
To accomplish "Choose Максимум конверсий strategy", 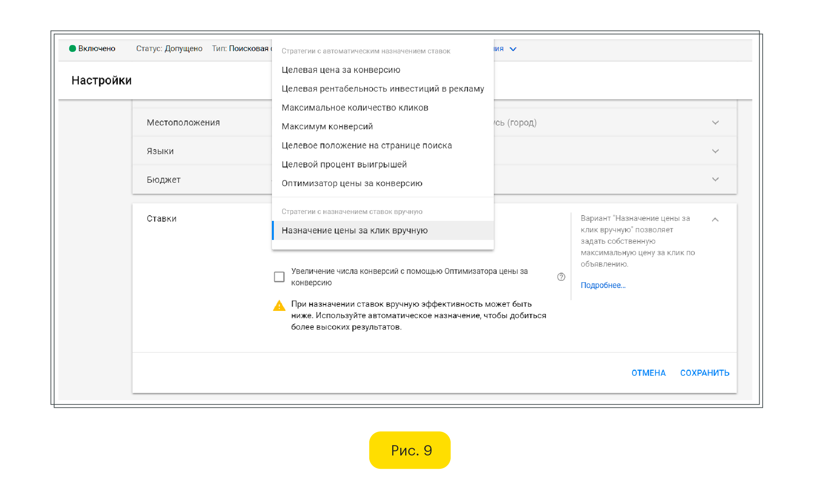I will point(327,127).
